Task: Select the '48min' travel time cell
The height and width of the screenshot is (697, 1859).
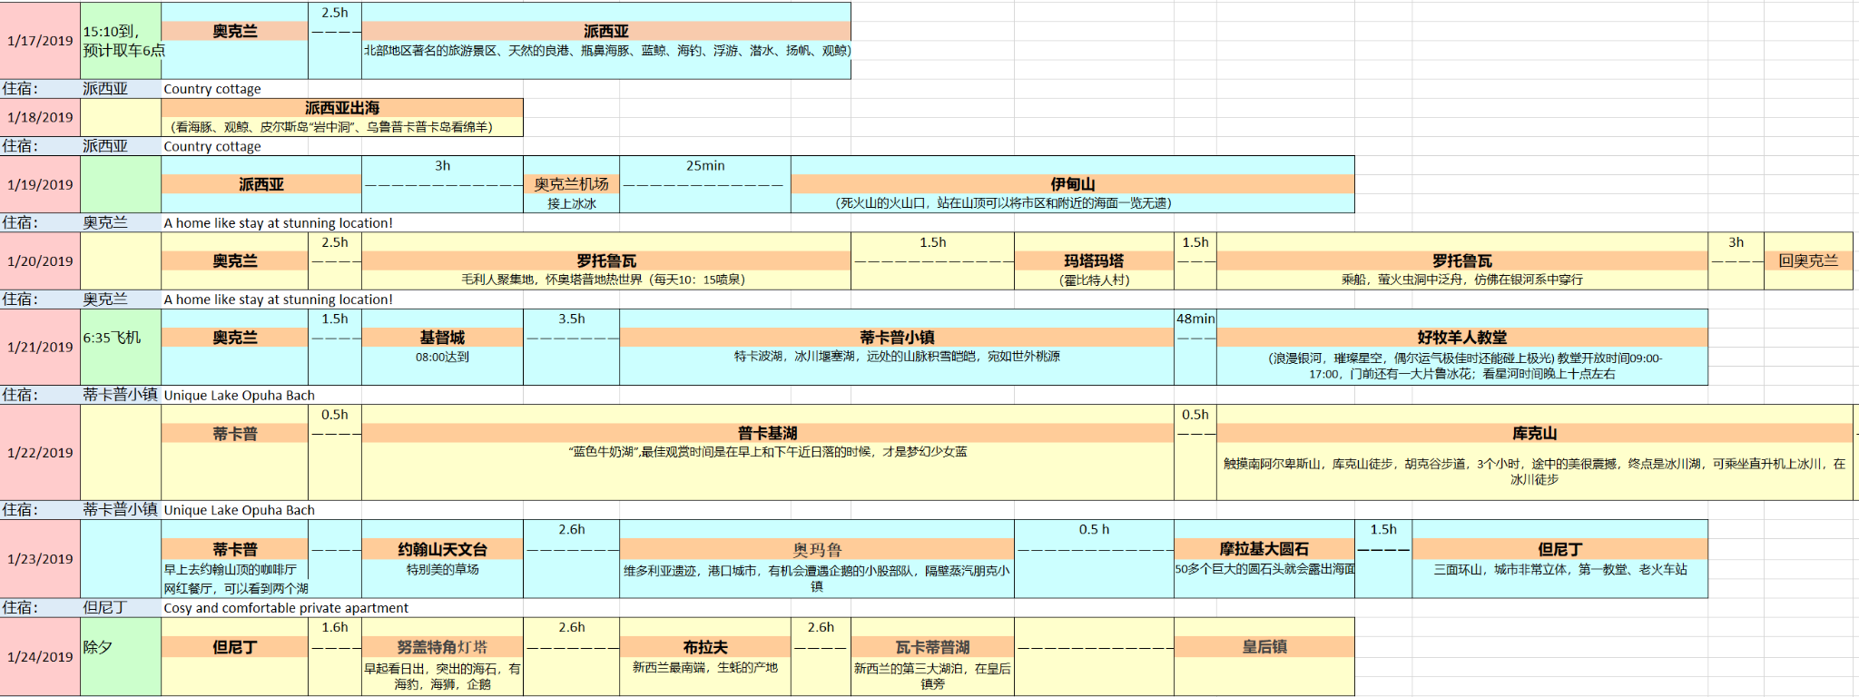Action: pos(1195,319)
